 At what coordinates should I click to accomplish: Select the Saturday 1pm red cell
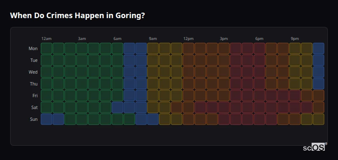[x=200, y=107]
